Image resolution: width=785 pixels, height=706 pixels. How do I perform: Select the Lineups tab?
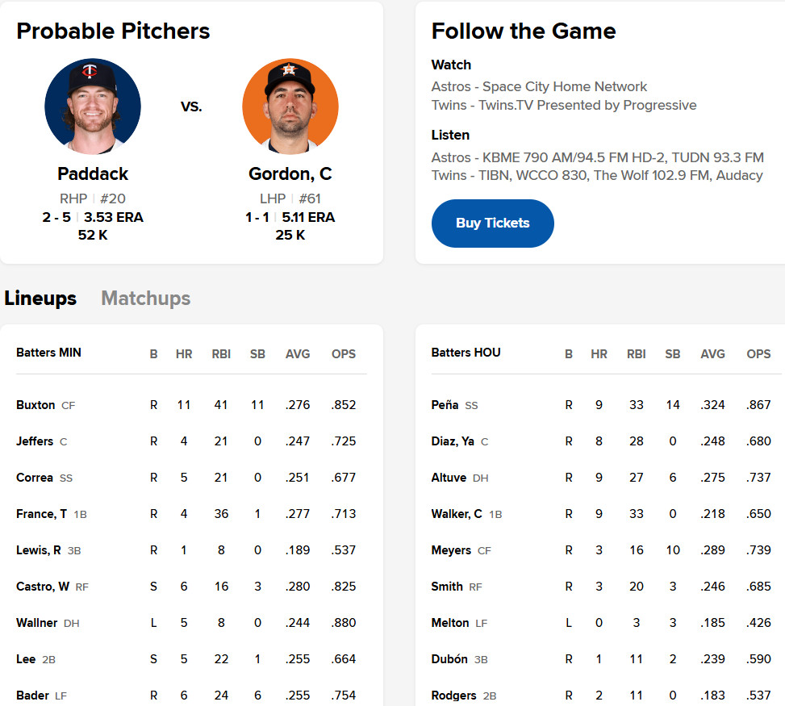tap(40, 299)
